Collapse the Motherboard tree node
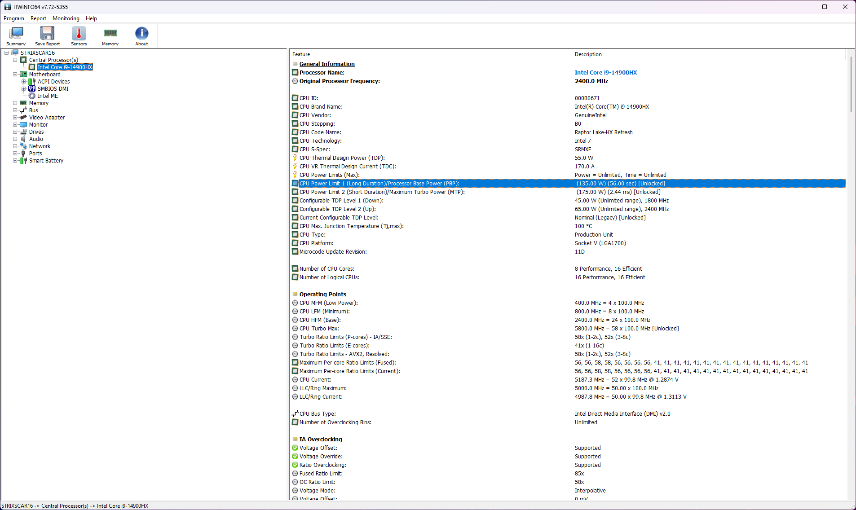856x510 pixels. pos(15,74)
